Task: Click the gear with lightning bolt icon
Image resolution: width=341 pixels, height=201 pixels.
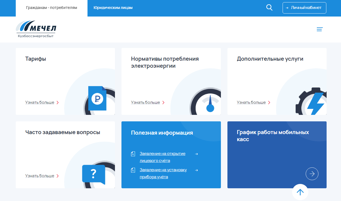Action: click(x=312, y=102)
